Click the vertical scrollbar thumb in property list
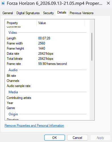 [x=92, y=47]
